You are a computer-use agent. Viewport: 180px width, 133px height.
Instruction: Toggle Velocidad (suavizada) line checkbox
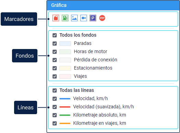coord(55,107)
